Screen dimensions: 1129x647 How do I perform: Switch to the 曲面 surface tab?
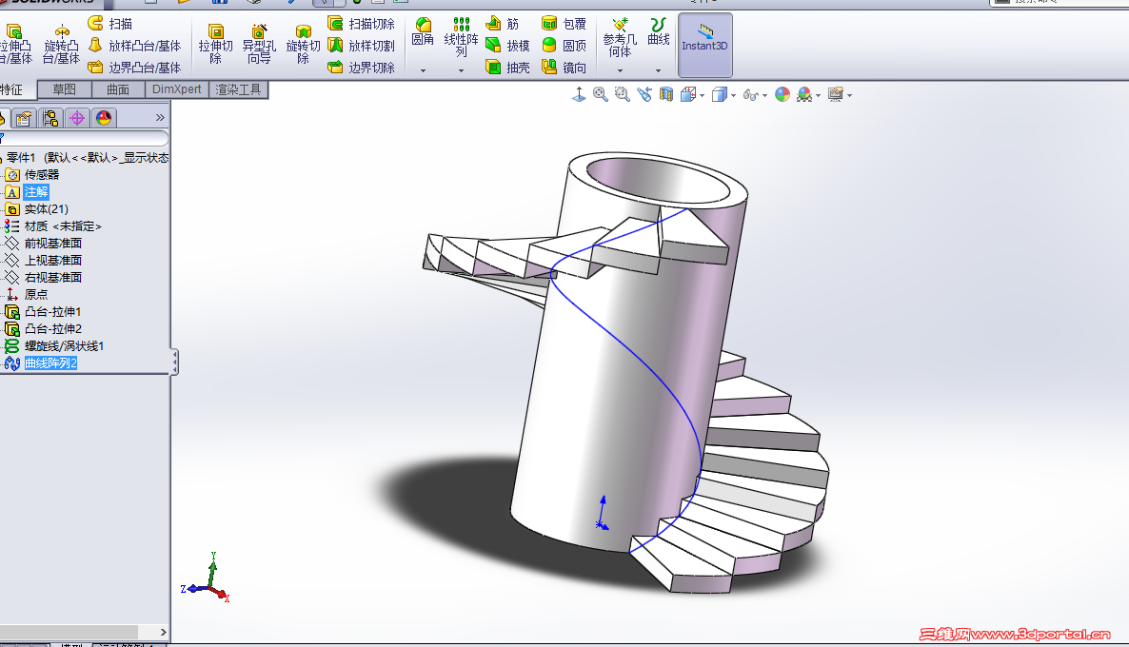click(118, 89)
